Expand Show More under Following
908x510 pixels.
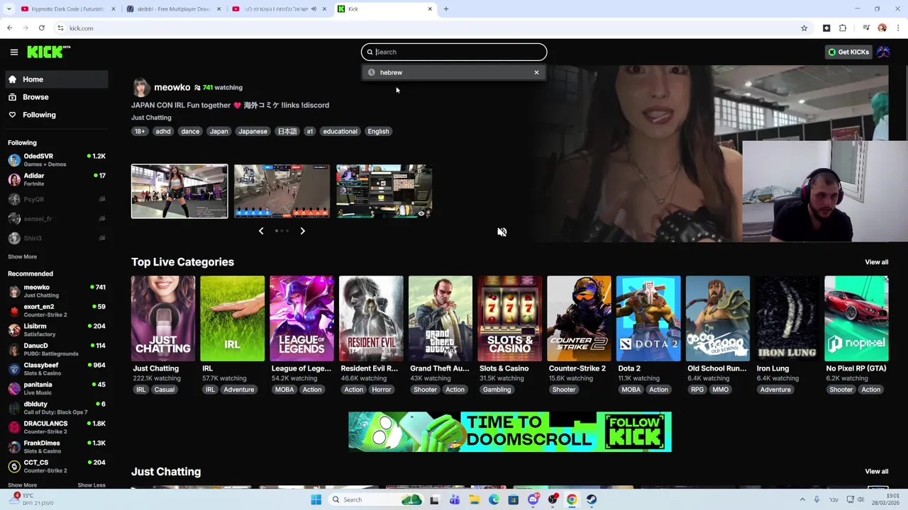22,256
